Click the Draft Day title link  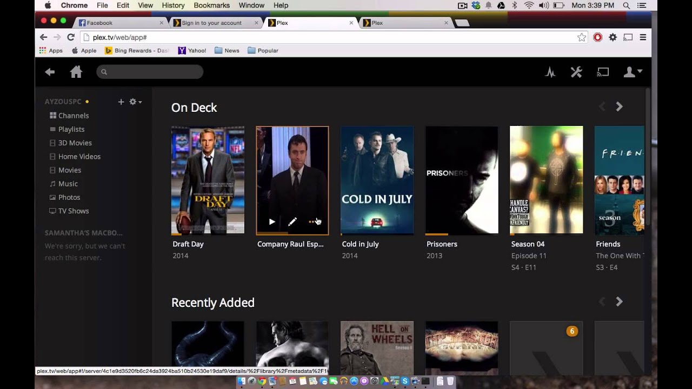(x=188, y=244)
